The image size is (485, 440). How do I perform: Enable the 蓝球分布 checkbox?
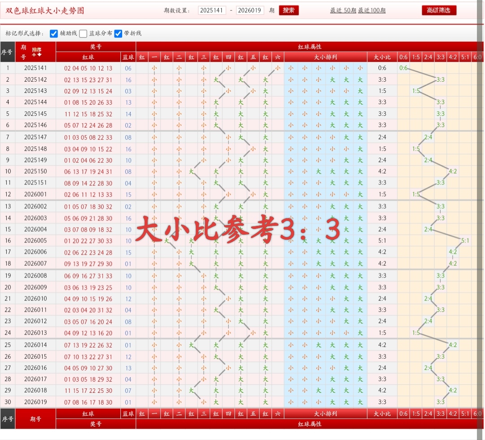click(x=83, y=33)
